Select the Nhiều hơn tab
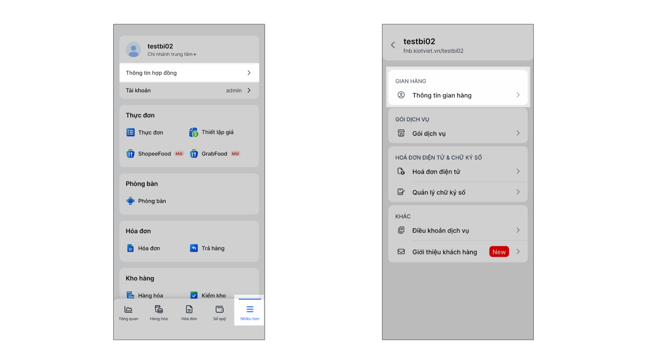The width and height of the screenshot is (647, 364). pos(249,312)
